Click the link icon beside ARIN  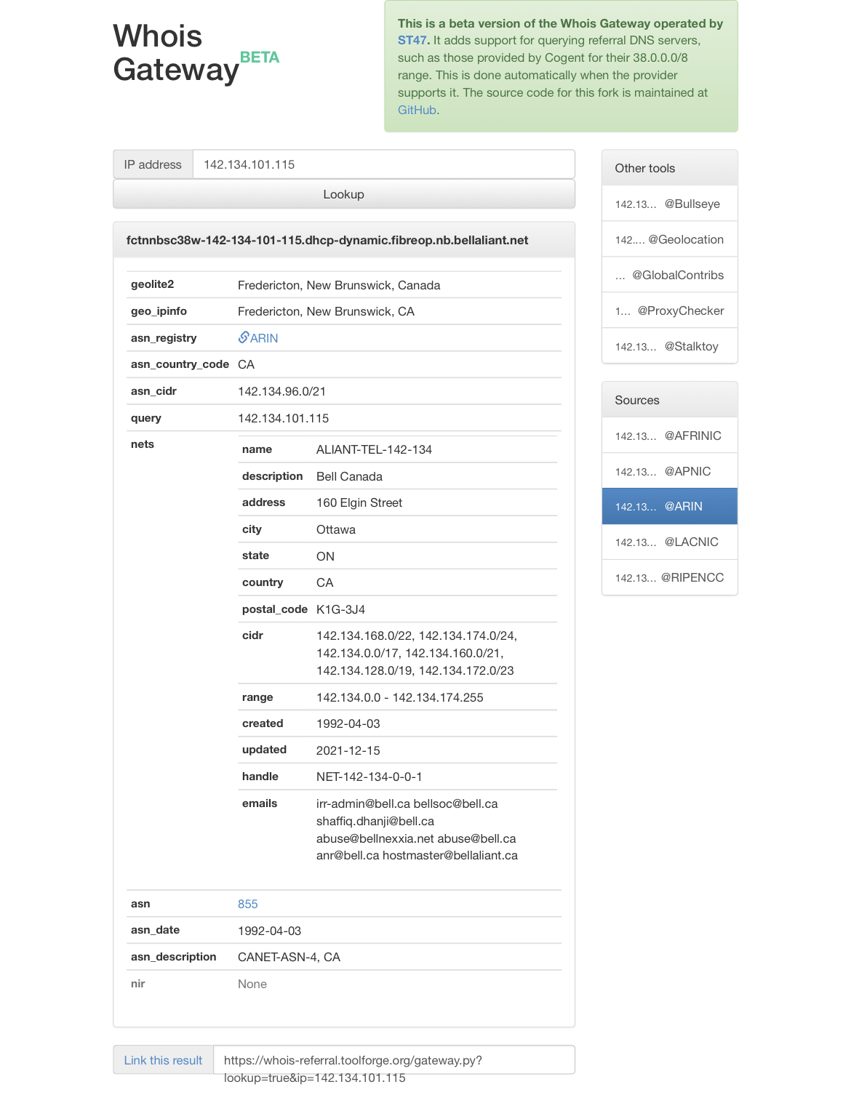point(244,337)
